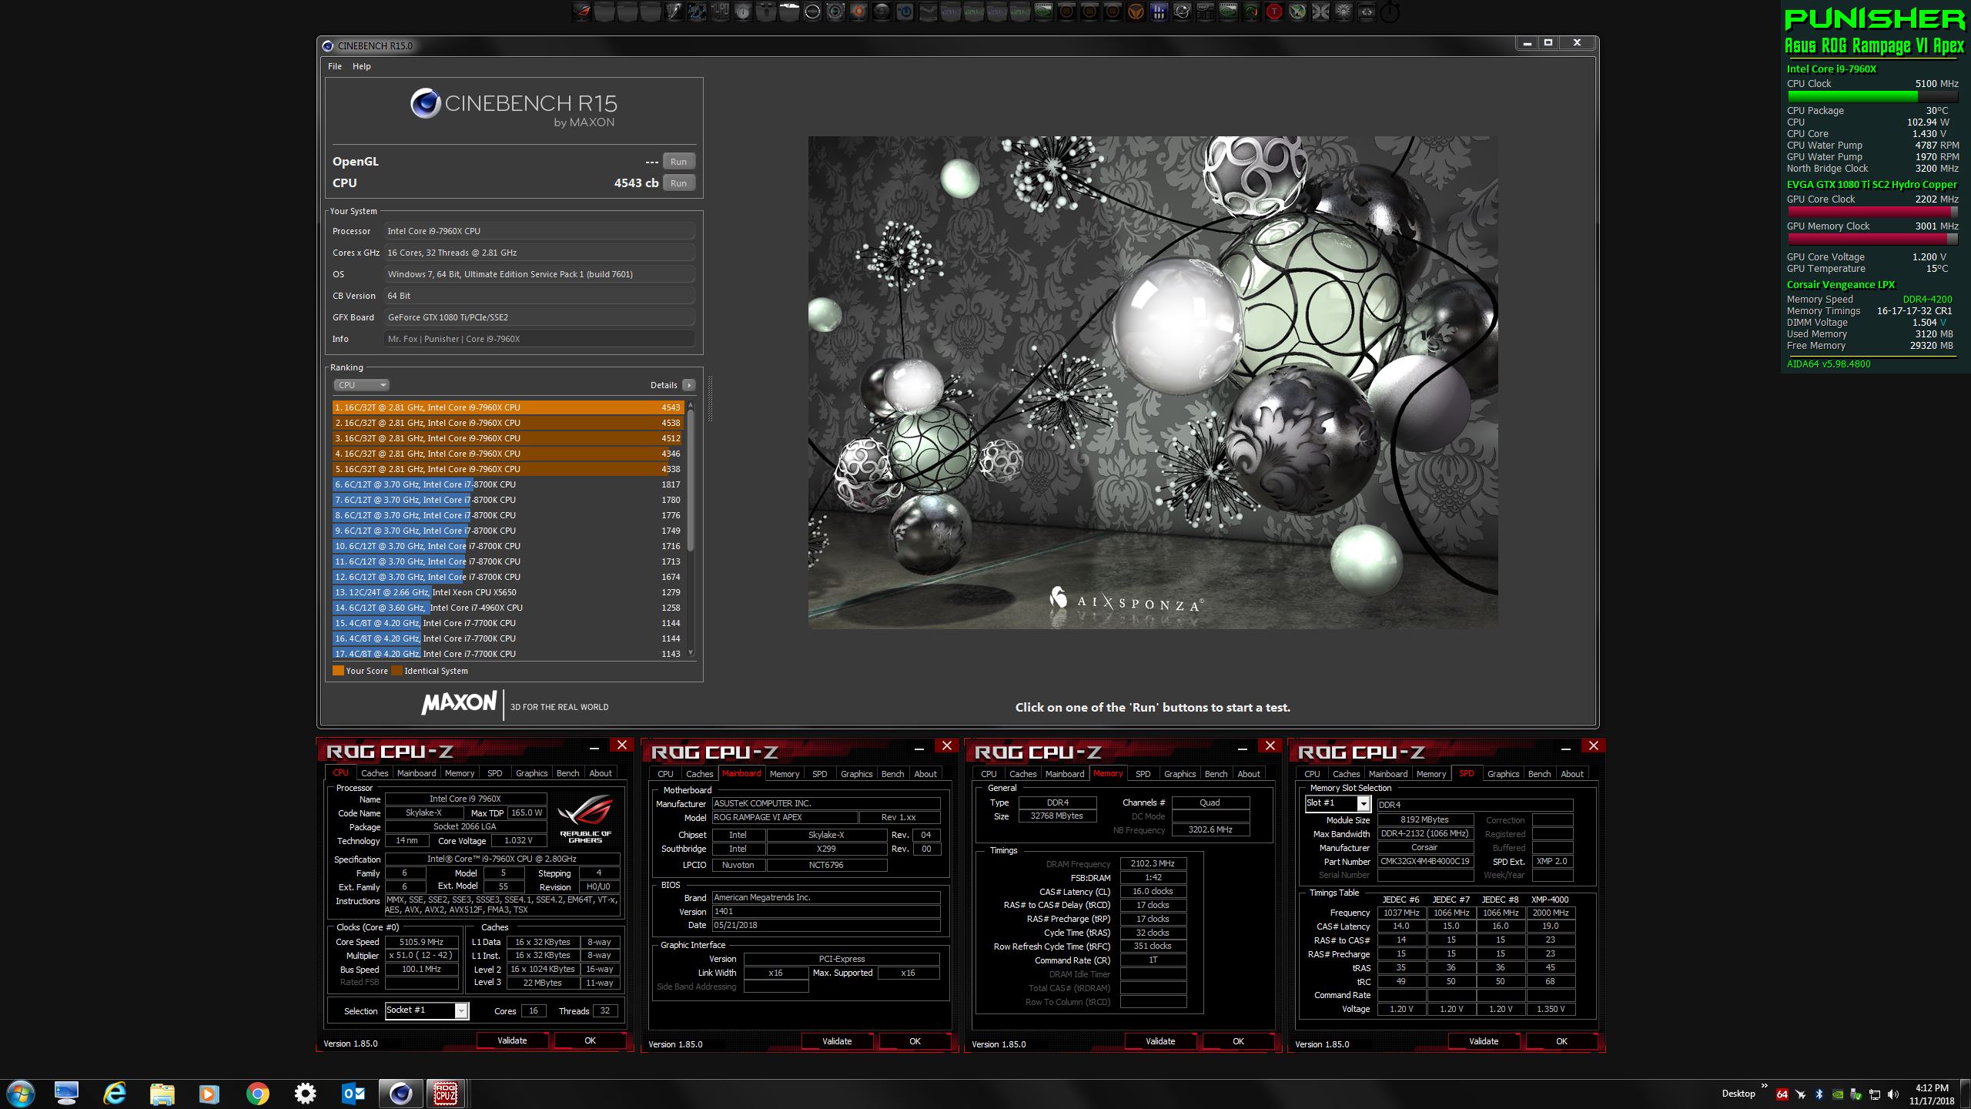Open the CPU ranking type dropdown
The width and height of the screenshot is (1971, 1109).
[x=361, y=385]
